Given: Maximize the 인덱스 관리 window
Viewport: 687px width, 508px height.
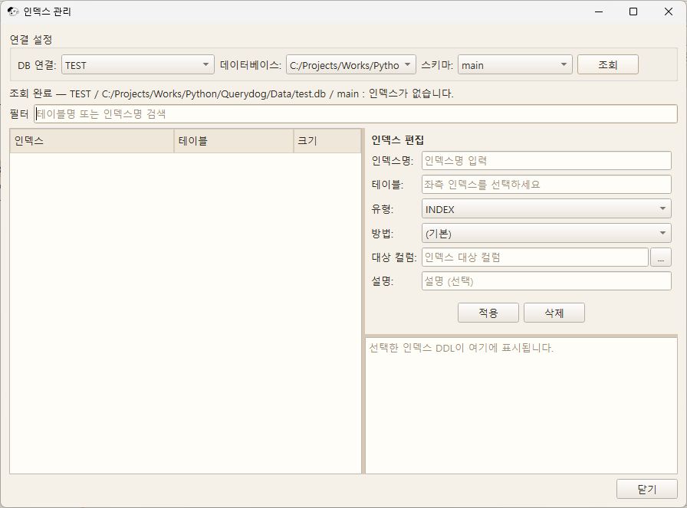Looking at the screenshot, I should [x=633, y=11].
